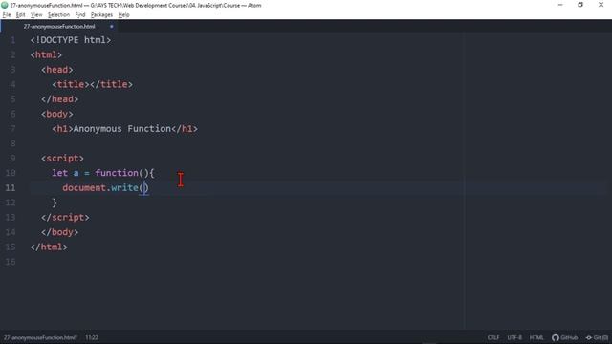Click line number 16 in gutter
Screen dimensions: 612x344
point(11,262)
